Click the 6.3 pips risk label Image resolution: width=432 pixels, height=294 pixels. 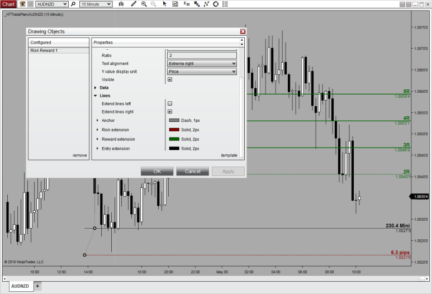(400, 253)
